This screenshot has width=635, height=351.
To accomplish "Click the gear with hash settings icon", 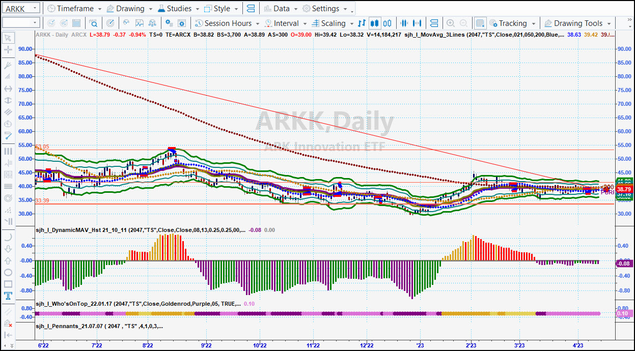I will pos(169,23).
